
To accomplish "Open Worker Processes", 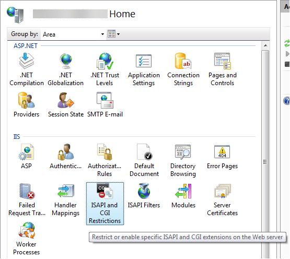I will 27,239.
